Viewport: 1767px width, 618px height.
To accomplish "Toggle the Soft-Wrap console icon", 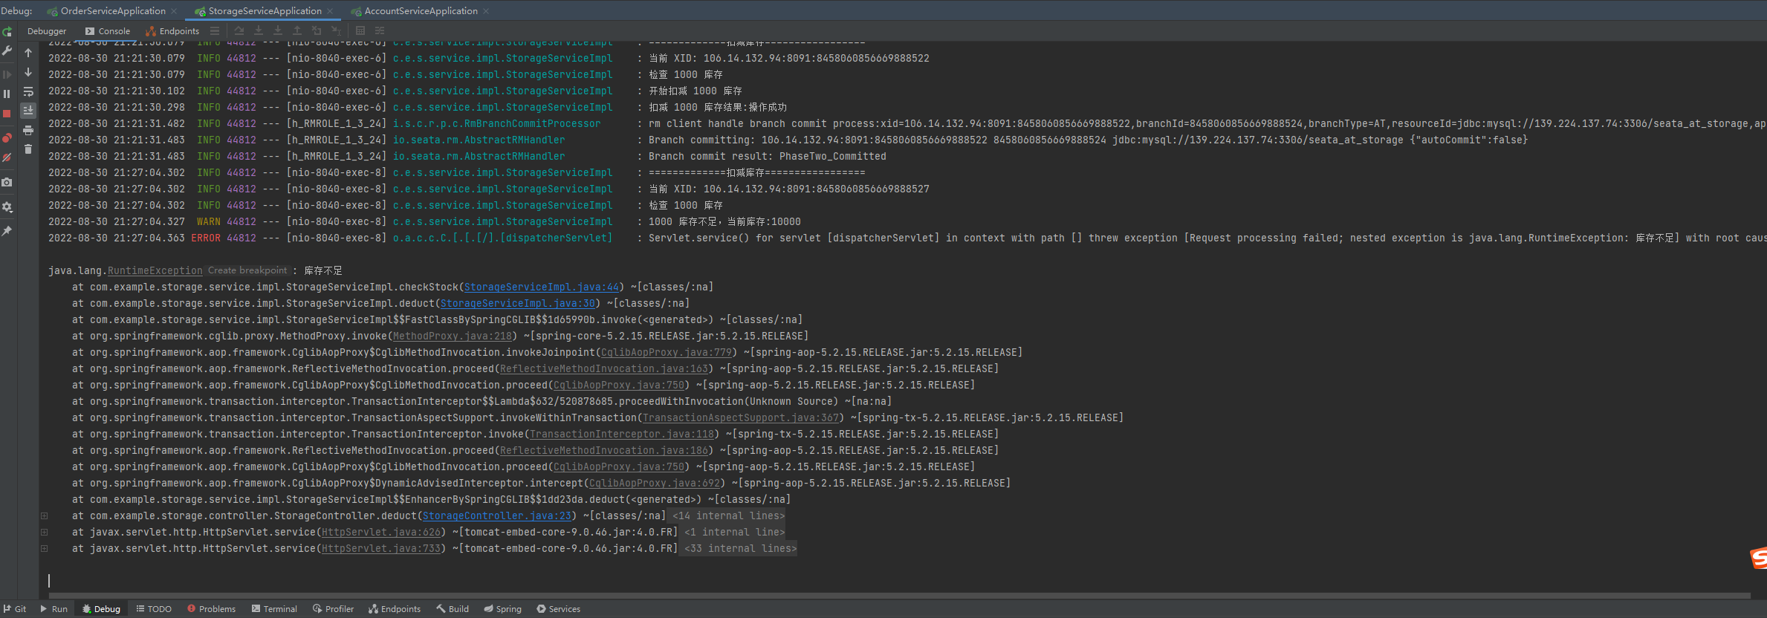I will click(x=28, y=91).
